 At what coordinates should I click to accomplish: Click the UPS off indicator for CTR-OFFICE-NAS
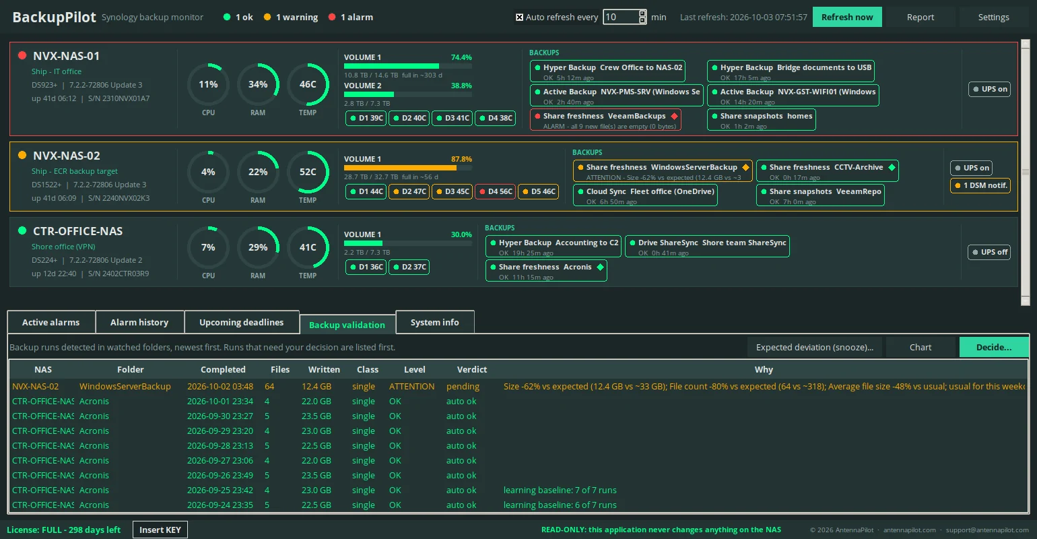pos(990,252)
